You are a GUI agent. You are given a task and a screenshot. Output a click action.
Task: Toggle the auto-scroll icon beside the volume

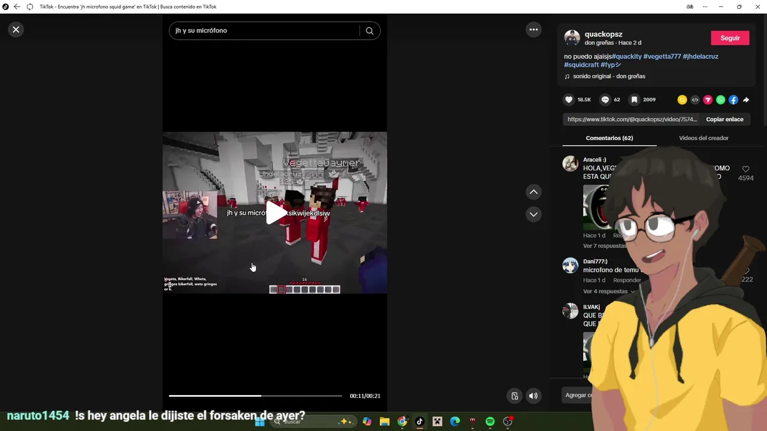click(x=515, y=396)
